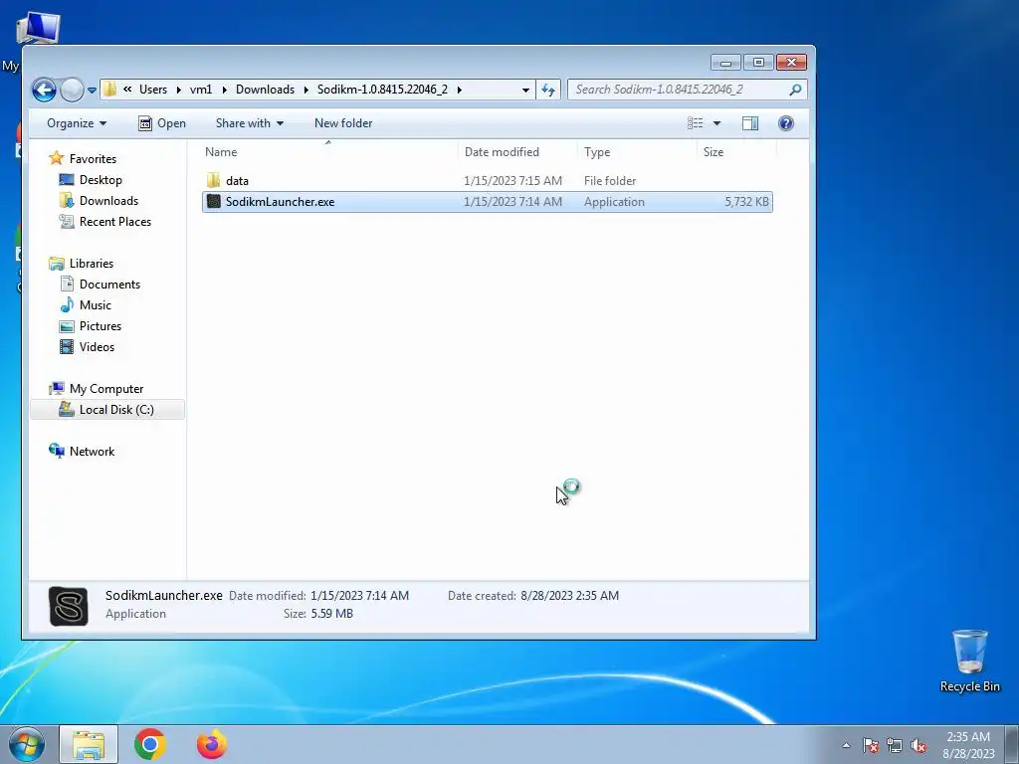Open network tray icon

coord(895,745)
